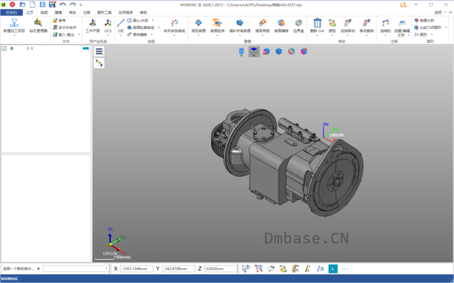
Task: Click the pink-blue cube icon above viewport
Action: click(x=304, y=52)
